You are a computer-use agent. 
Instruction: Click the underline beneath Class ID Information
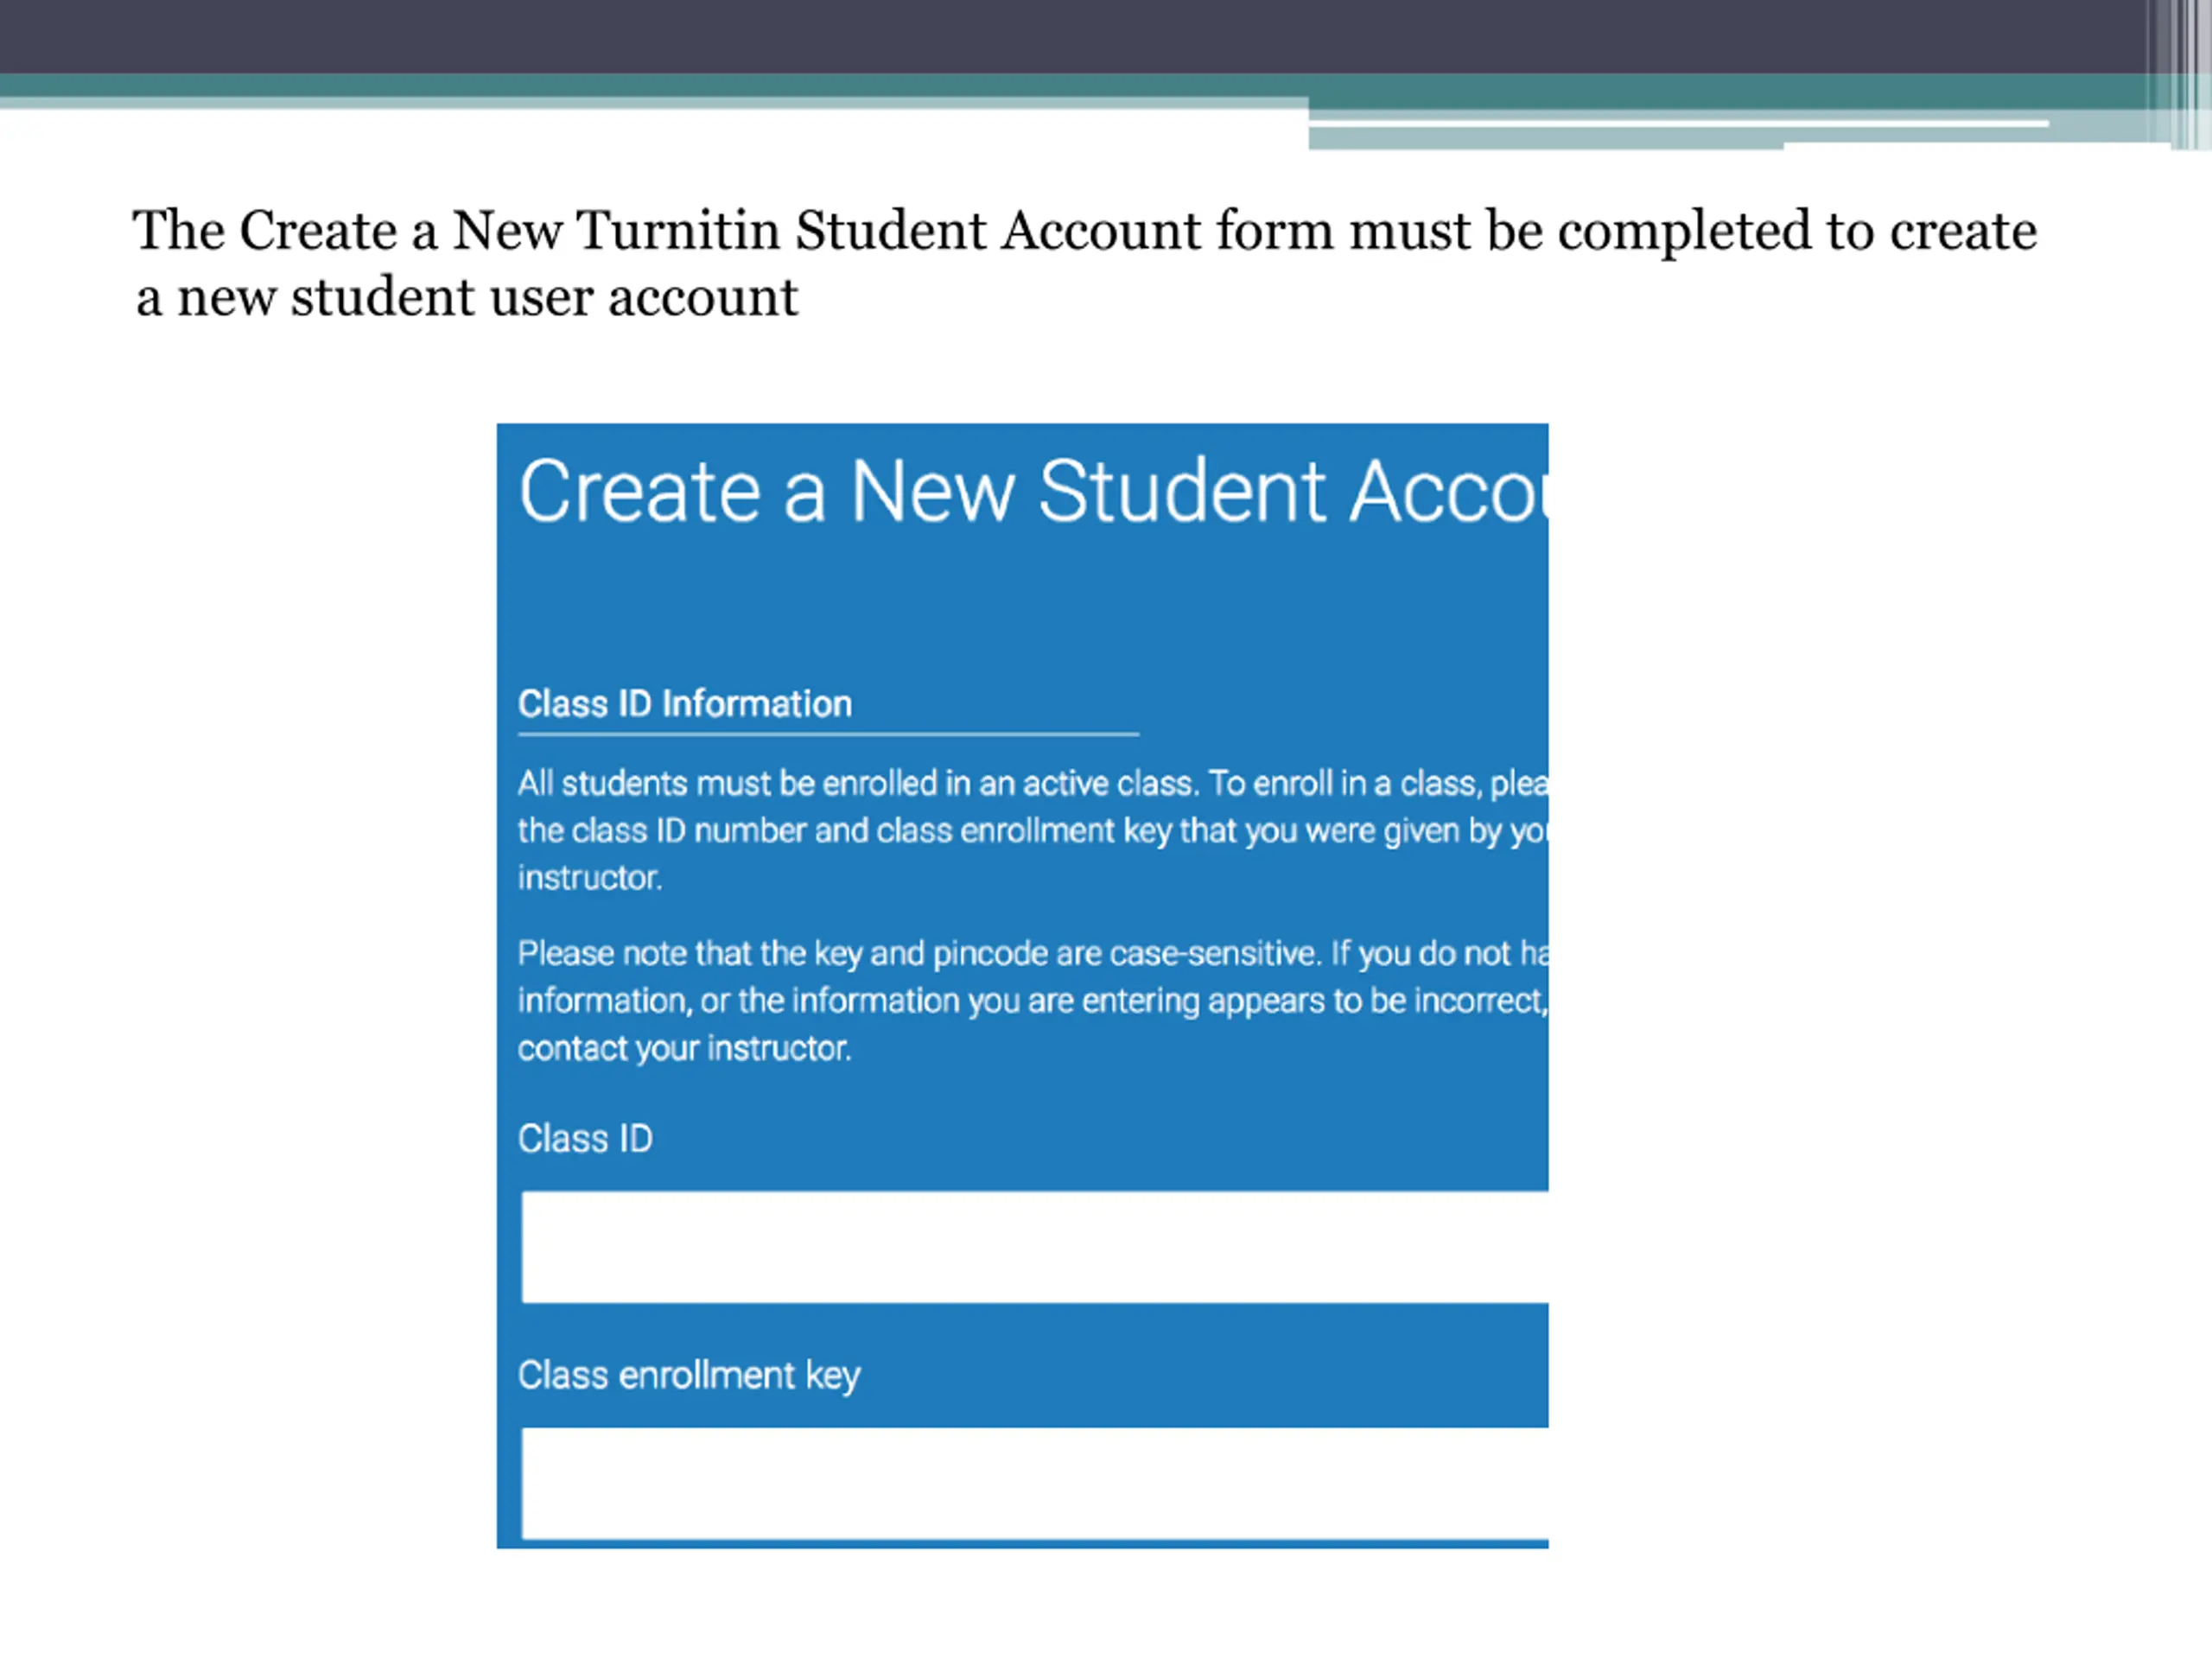pyautogui.click(x=828, y=734)
